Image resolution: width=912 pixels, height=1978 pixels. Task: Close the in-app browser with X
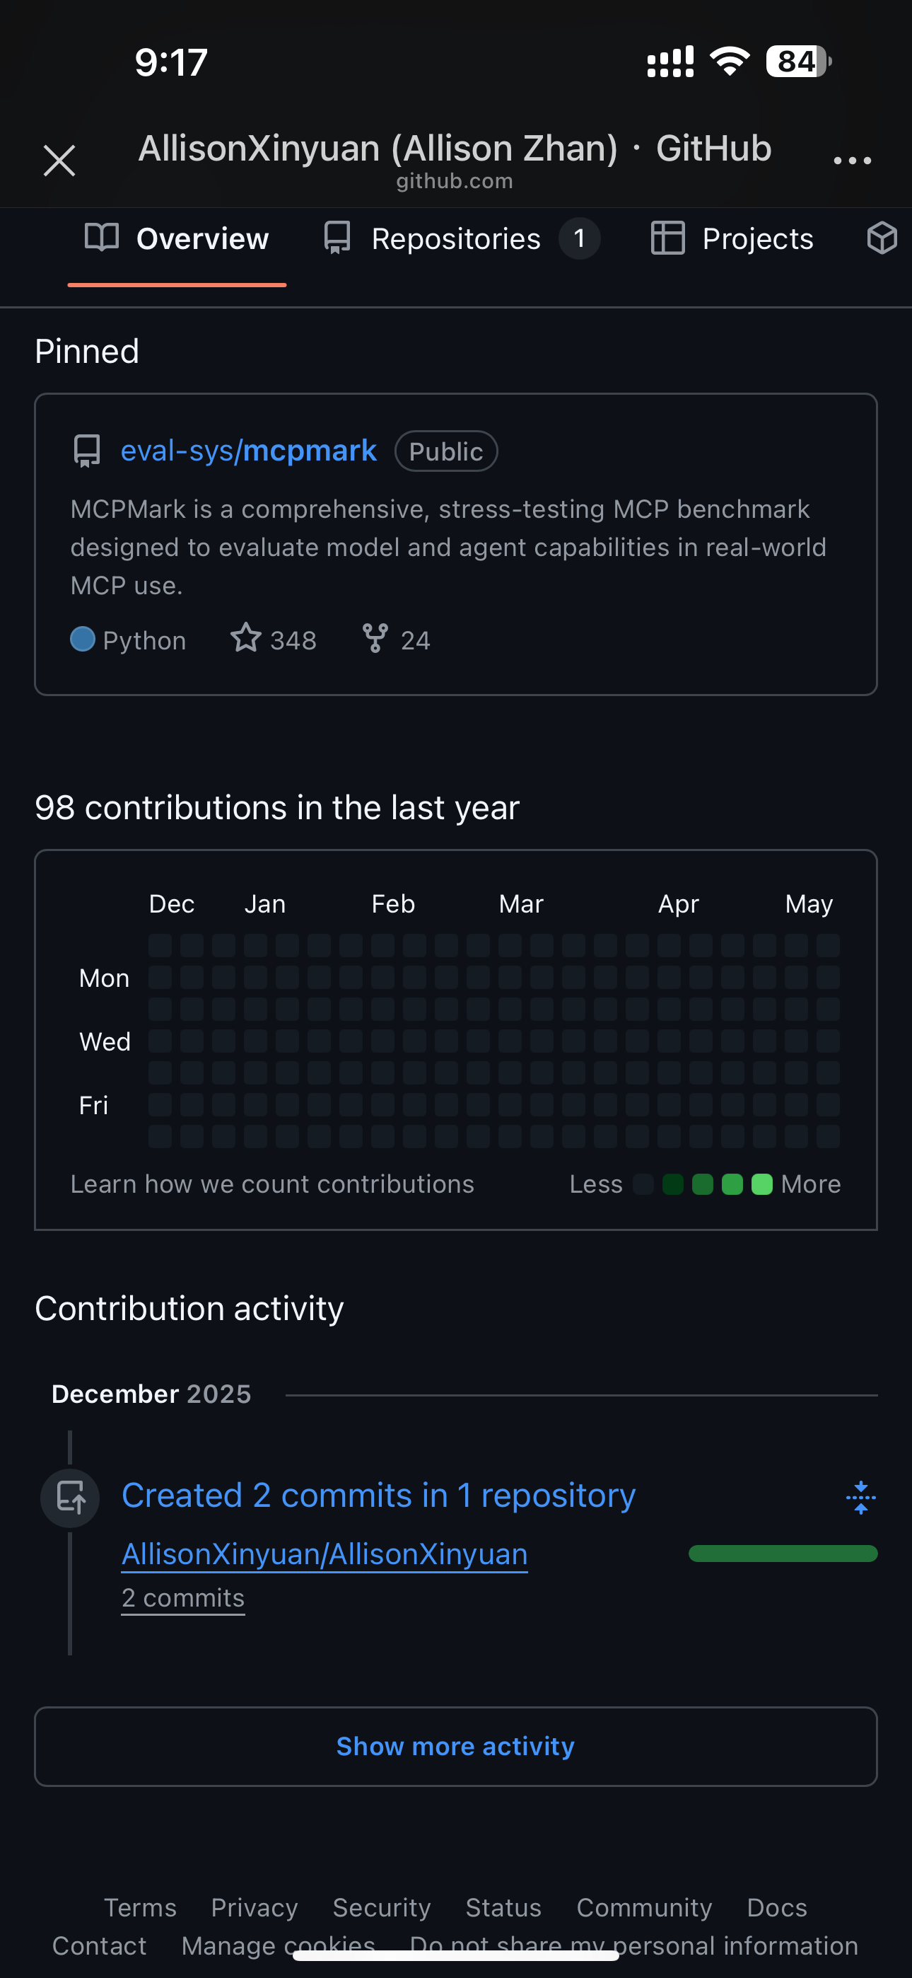[59, 161]
